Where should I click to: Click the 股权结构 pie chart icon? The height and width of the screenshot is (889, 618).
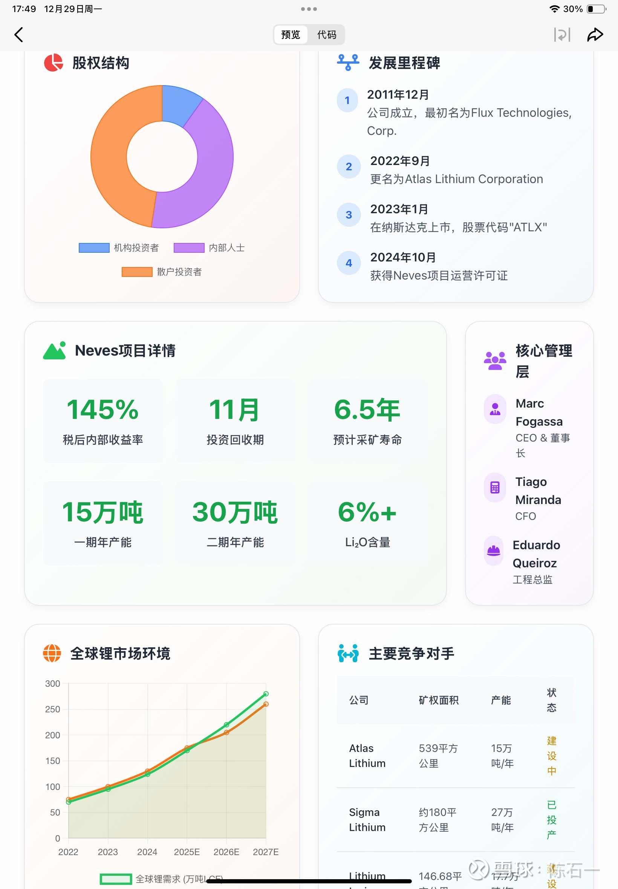[x=54, y=63]
